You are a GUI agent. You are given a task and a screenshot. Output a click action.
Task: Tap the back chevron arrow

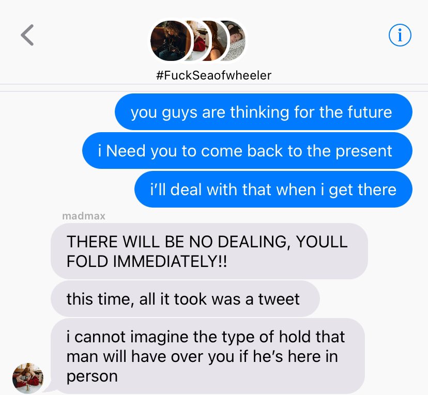click(27, 35)
